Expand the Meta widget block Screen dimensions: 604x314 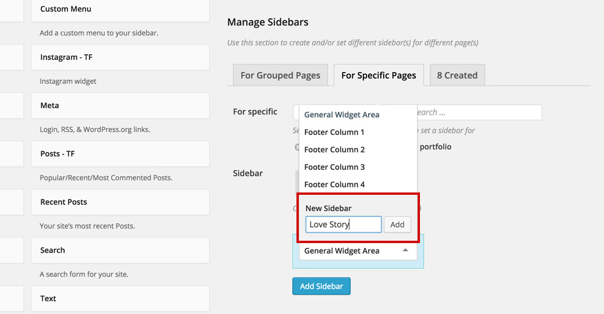pos(120,106)
